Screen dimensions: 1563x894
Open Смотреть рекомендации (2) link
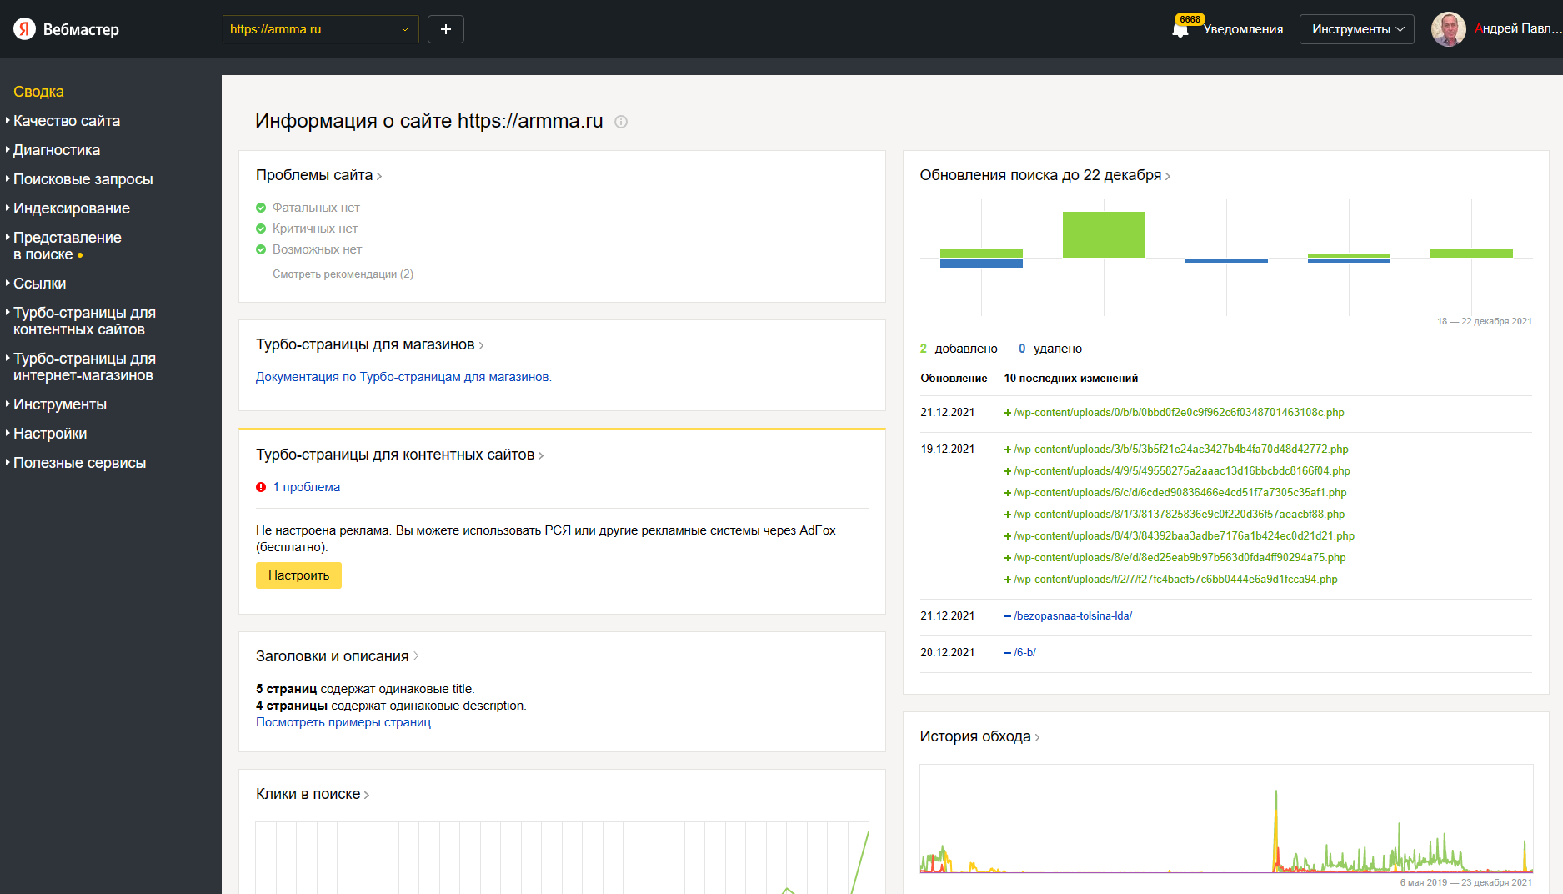(x=343, y=274)
